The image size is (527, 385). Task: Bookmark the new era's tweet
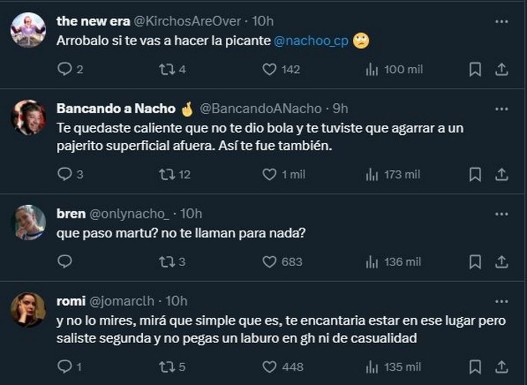pyautogui.click(x=475, y=69)
